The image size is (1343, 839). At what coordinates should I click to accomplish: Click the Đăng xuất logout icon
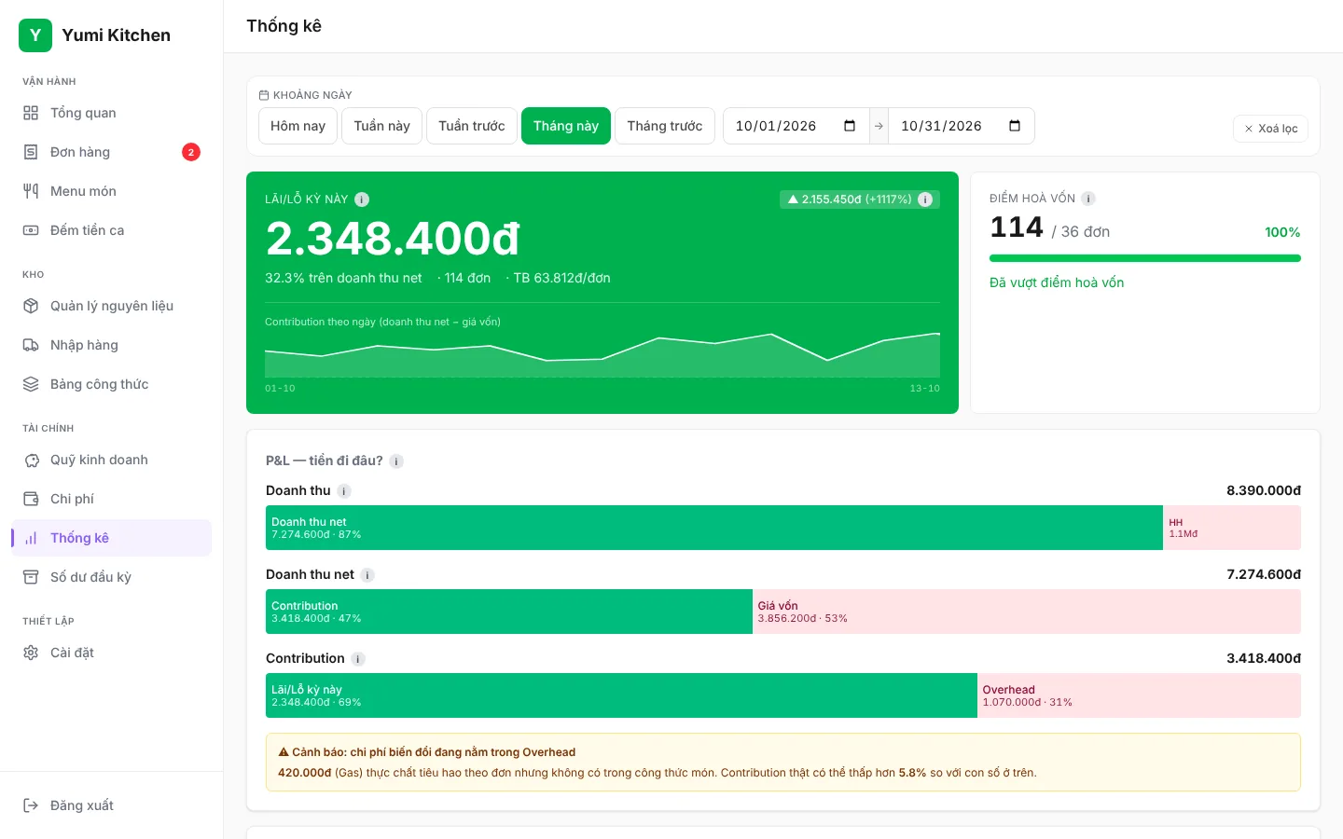pyautogui.click(x=31, y=805)
